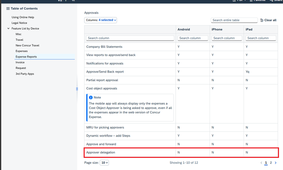
Task: Click the Search entire table field
Action: coord(234,20)
